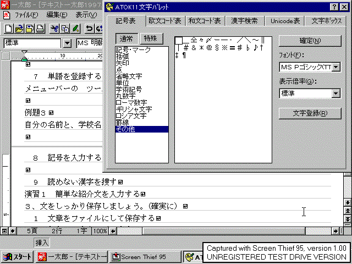
Task: Click the スタート Start button on taskbar
Action: point(17,257)
